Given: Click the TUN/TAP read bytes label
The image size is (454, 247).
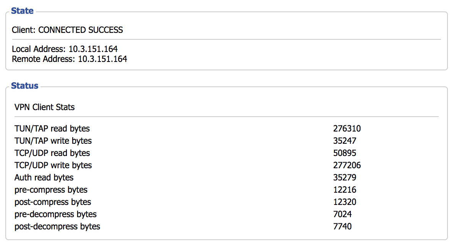Looking at the screenshot, I should pyautogui.click(x=52, y=128).
